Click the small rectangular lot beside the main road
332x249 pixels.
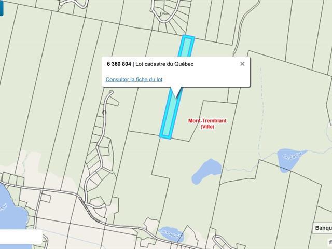pos(46,198)
